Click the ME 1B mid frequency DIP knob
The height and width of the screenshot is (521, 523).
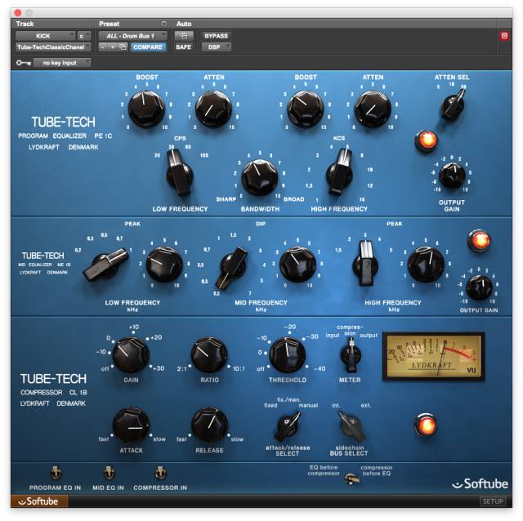(297, 264)
